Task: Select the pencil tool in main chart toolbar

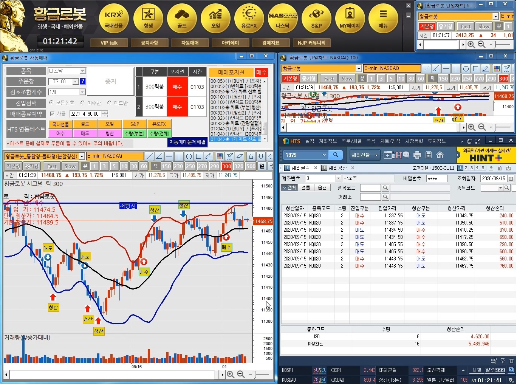Action: click(209, 156)
